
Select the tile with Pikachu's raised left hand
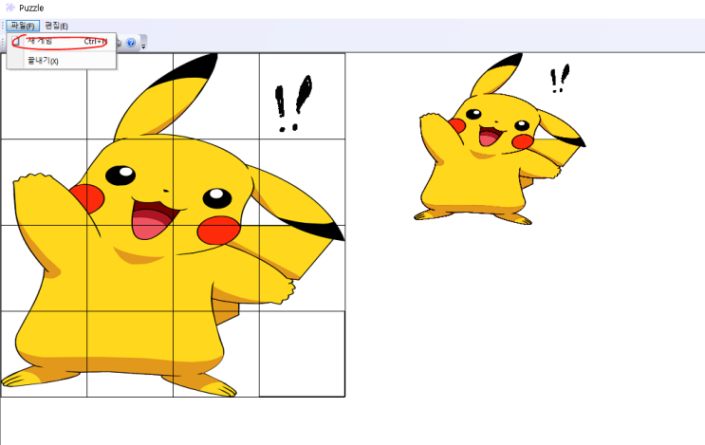(x=44, y=182)
